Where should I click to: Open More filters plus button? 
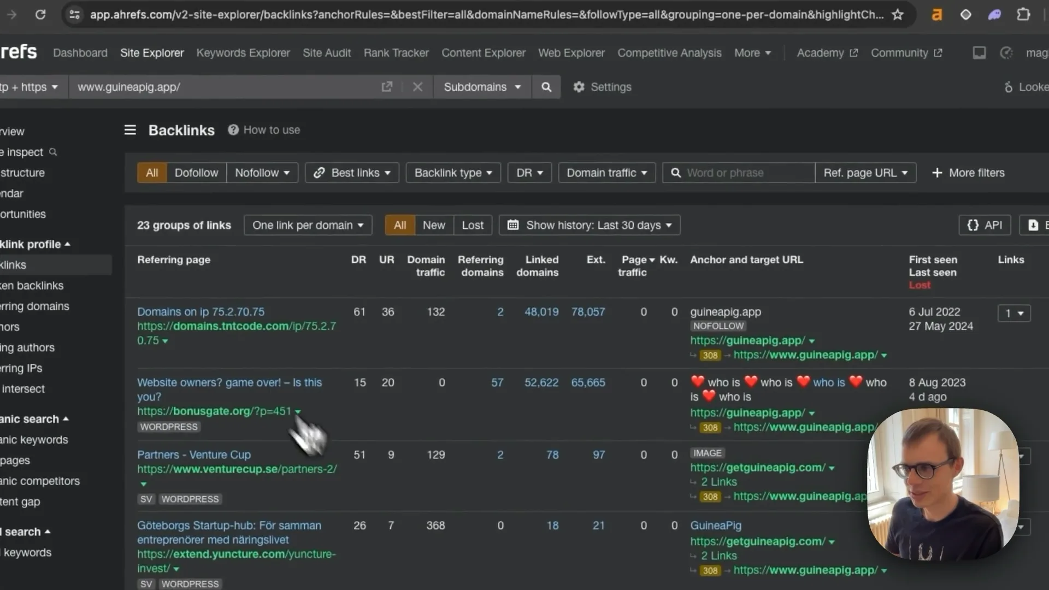pos(968,173)
